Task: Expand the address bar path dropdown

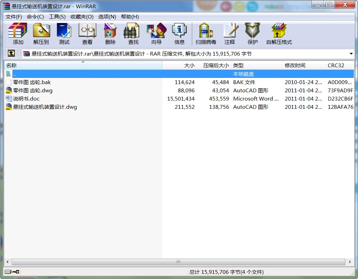Action: 351,54
